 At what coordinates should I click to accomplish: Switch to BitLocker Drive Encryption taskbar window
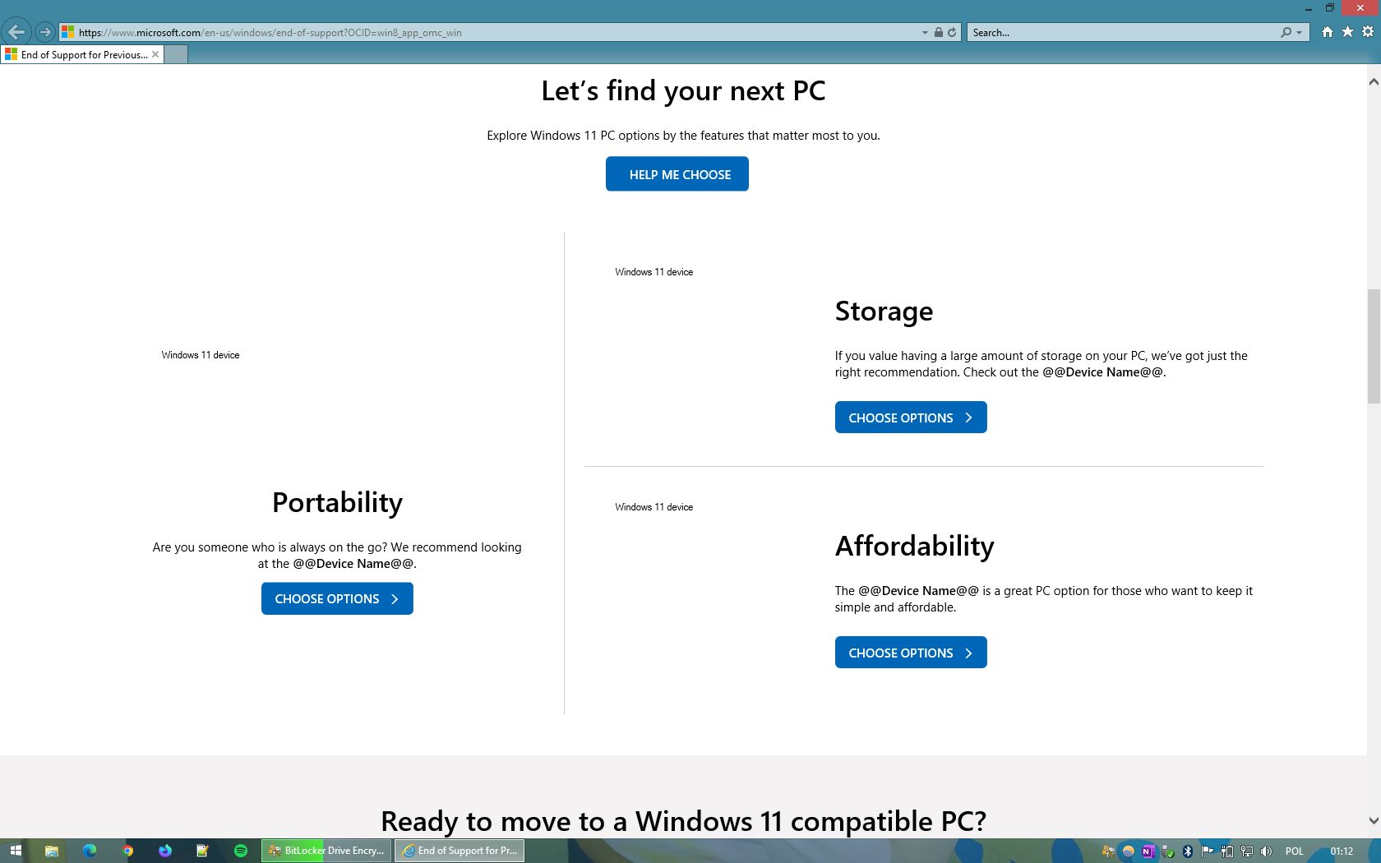(326, 851)
